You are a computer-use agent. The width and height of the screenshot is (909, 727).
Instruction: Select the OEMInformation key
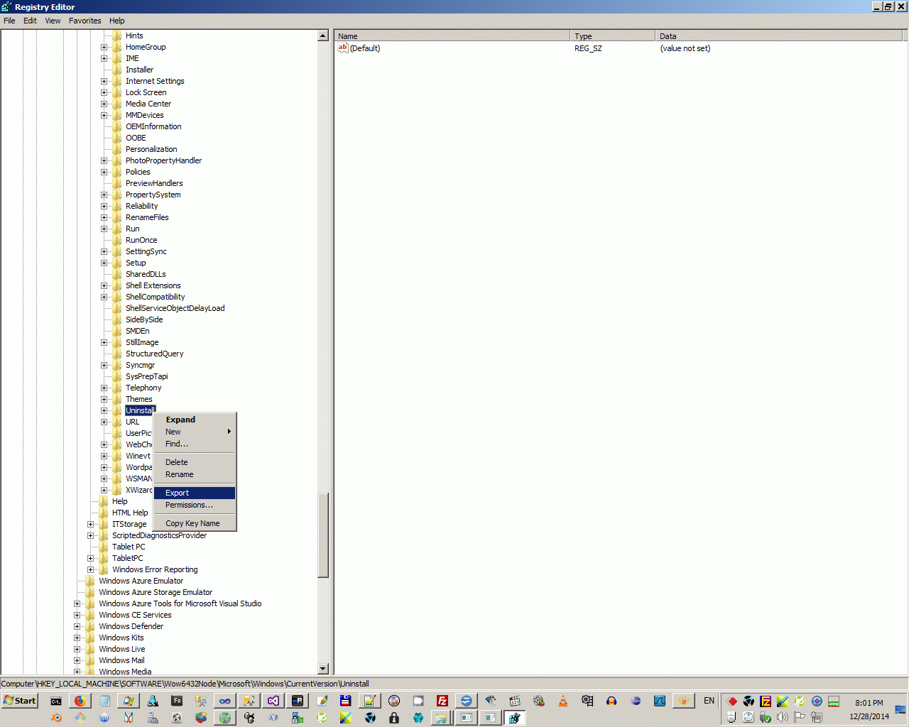click(x=153, y=126)
